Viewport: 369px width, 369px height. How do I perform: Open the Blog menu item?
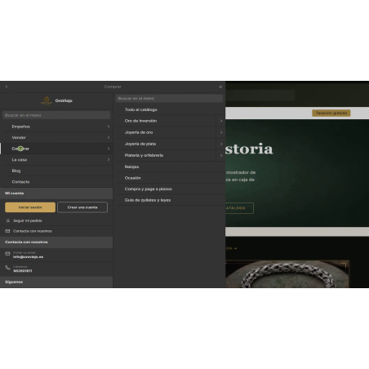click(16, 171)
